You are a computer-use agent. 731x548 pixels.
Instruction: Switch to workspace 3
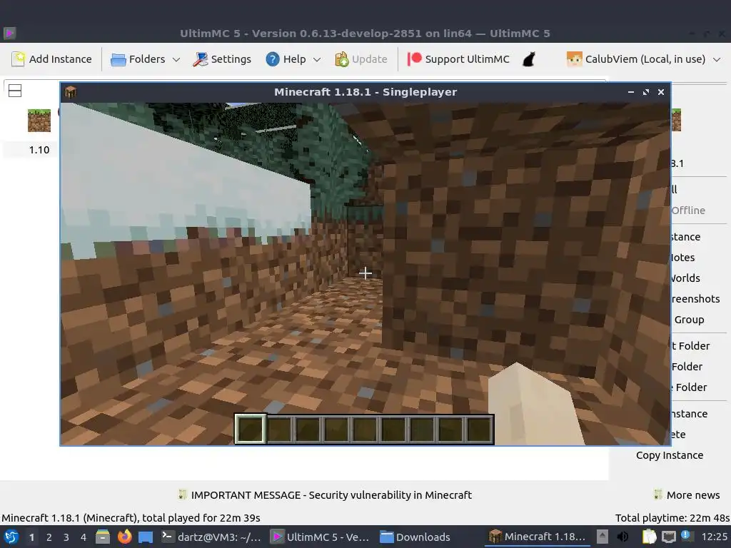(66, 537)
